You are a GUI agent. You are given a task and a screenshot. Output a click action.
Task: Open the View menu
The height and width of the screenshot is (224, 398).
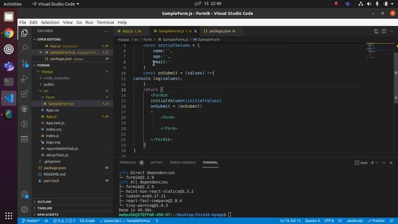point(68,22)
